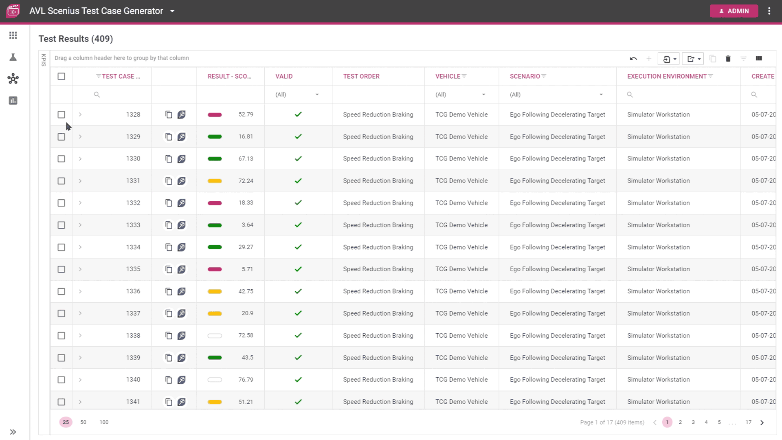
Task: Set page size to 100 items
Action: 104,422
